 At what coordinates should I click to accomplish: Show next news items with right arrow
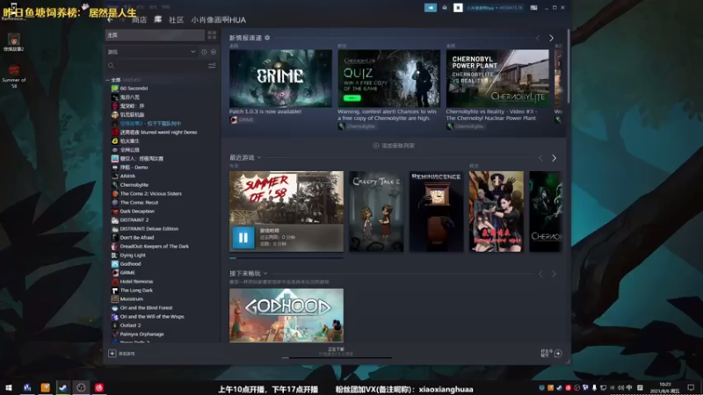pyautogui.click(x=552, y=38)
